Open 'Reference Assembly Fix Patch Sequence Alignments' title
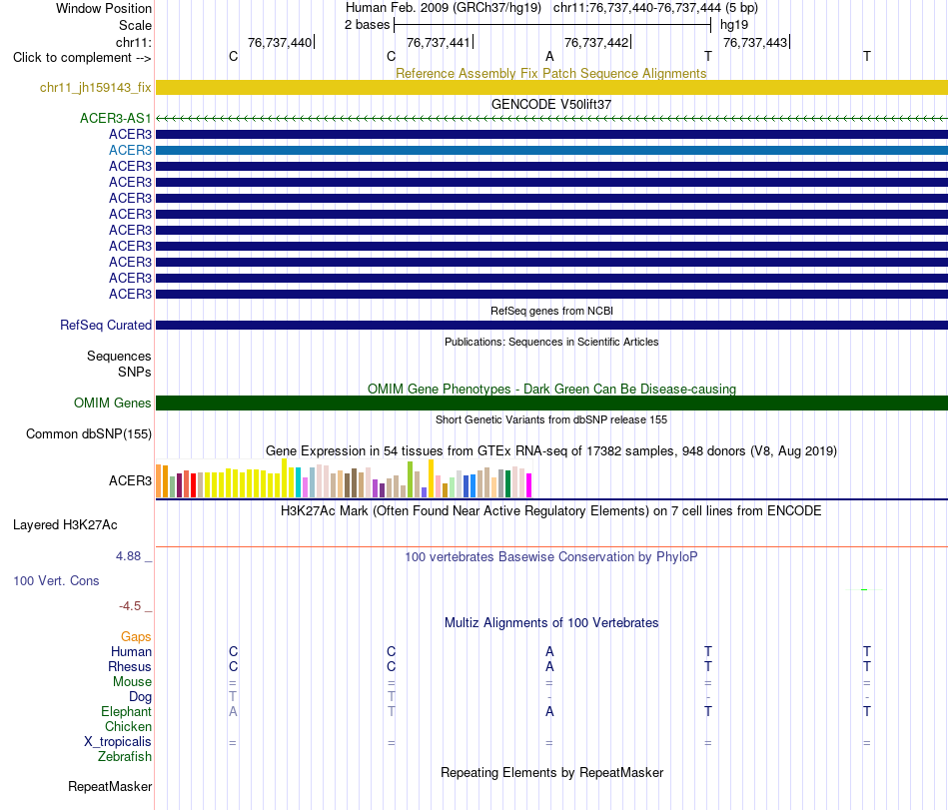This screenshot has width=949, height=810. (550, 73)
